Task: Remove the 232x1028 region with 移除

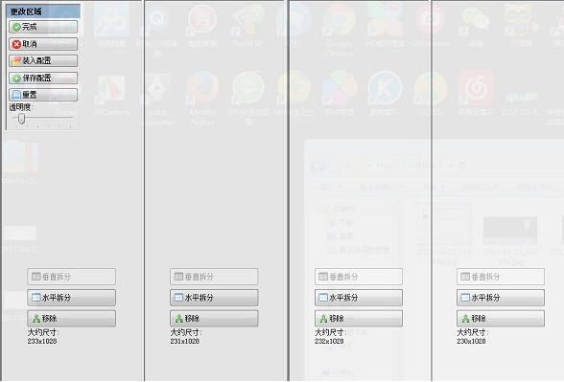Action: (359, 319)
